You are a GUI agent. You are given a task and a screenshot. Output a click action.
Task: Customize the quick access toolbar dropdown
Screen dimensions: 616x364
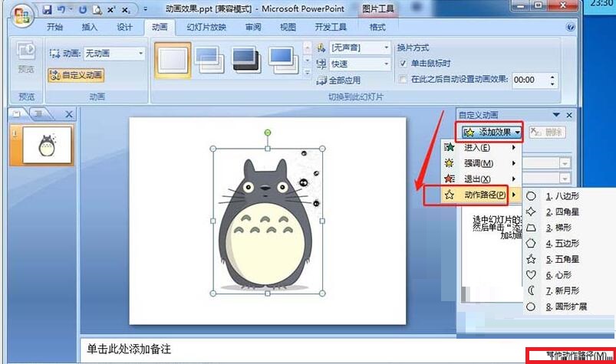point(145,8)
